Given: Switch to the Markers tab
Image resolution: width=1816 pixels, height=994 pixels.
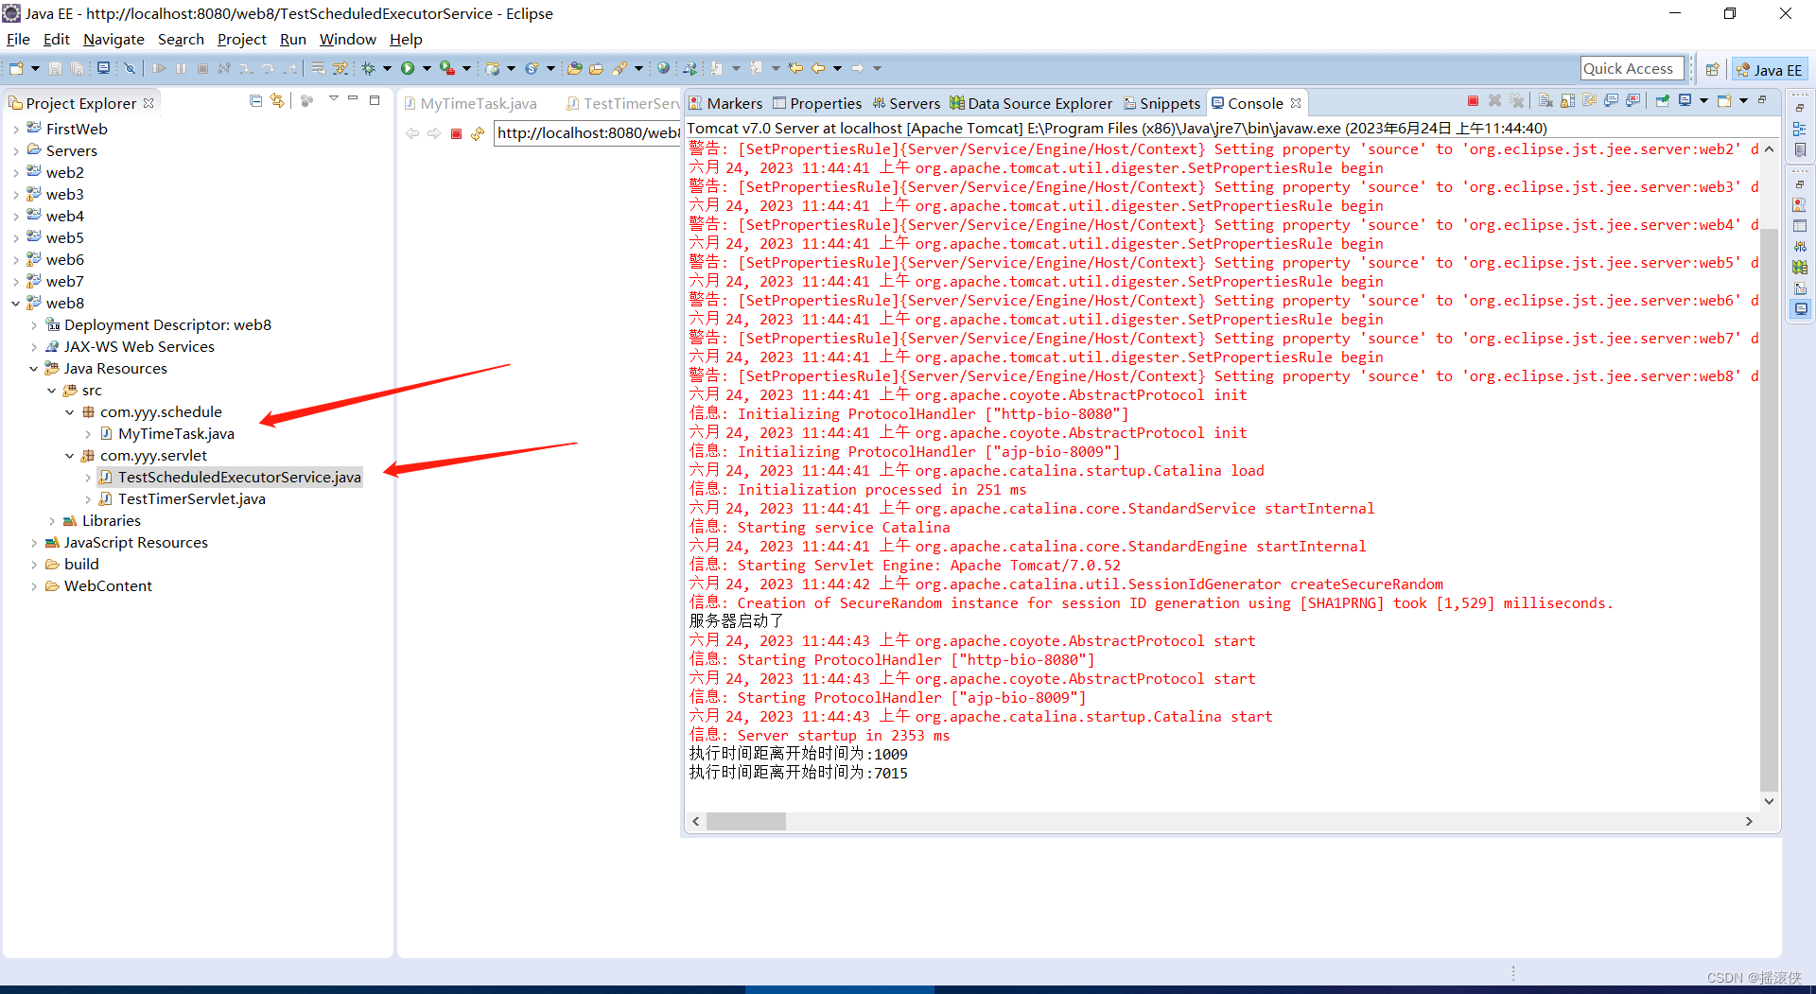Looking at the screenshot, I should [x=725, y=104].
